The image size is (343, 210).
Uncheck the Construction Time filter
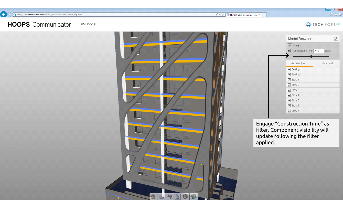(x=289, y=50)
